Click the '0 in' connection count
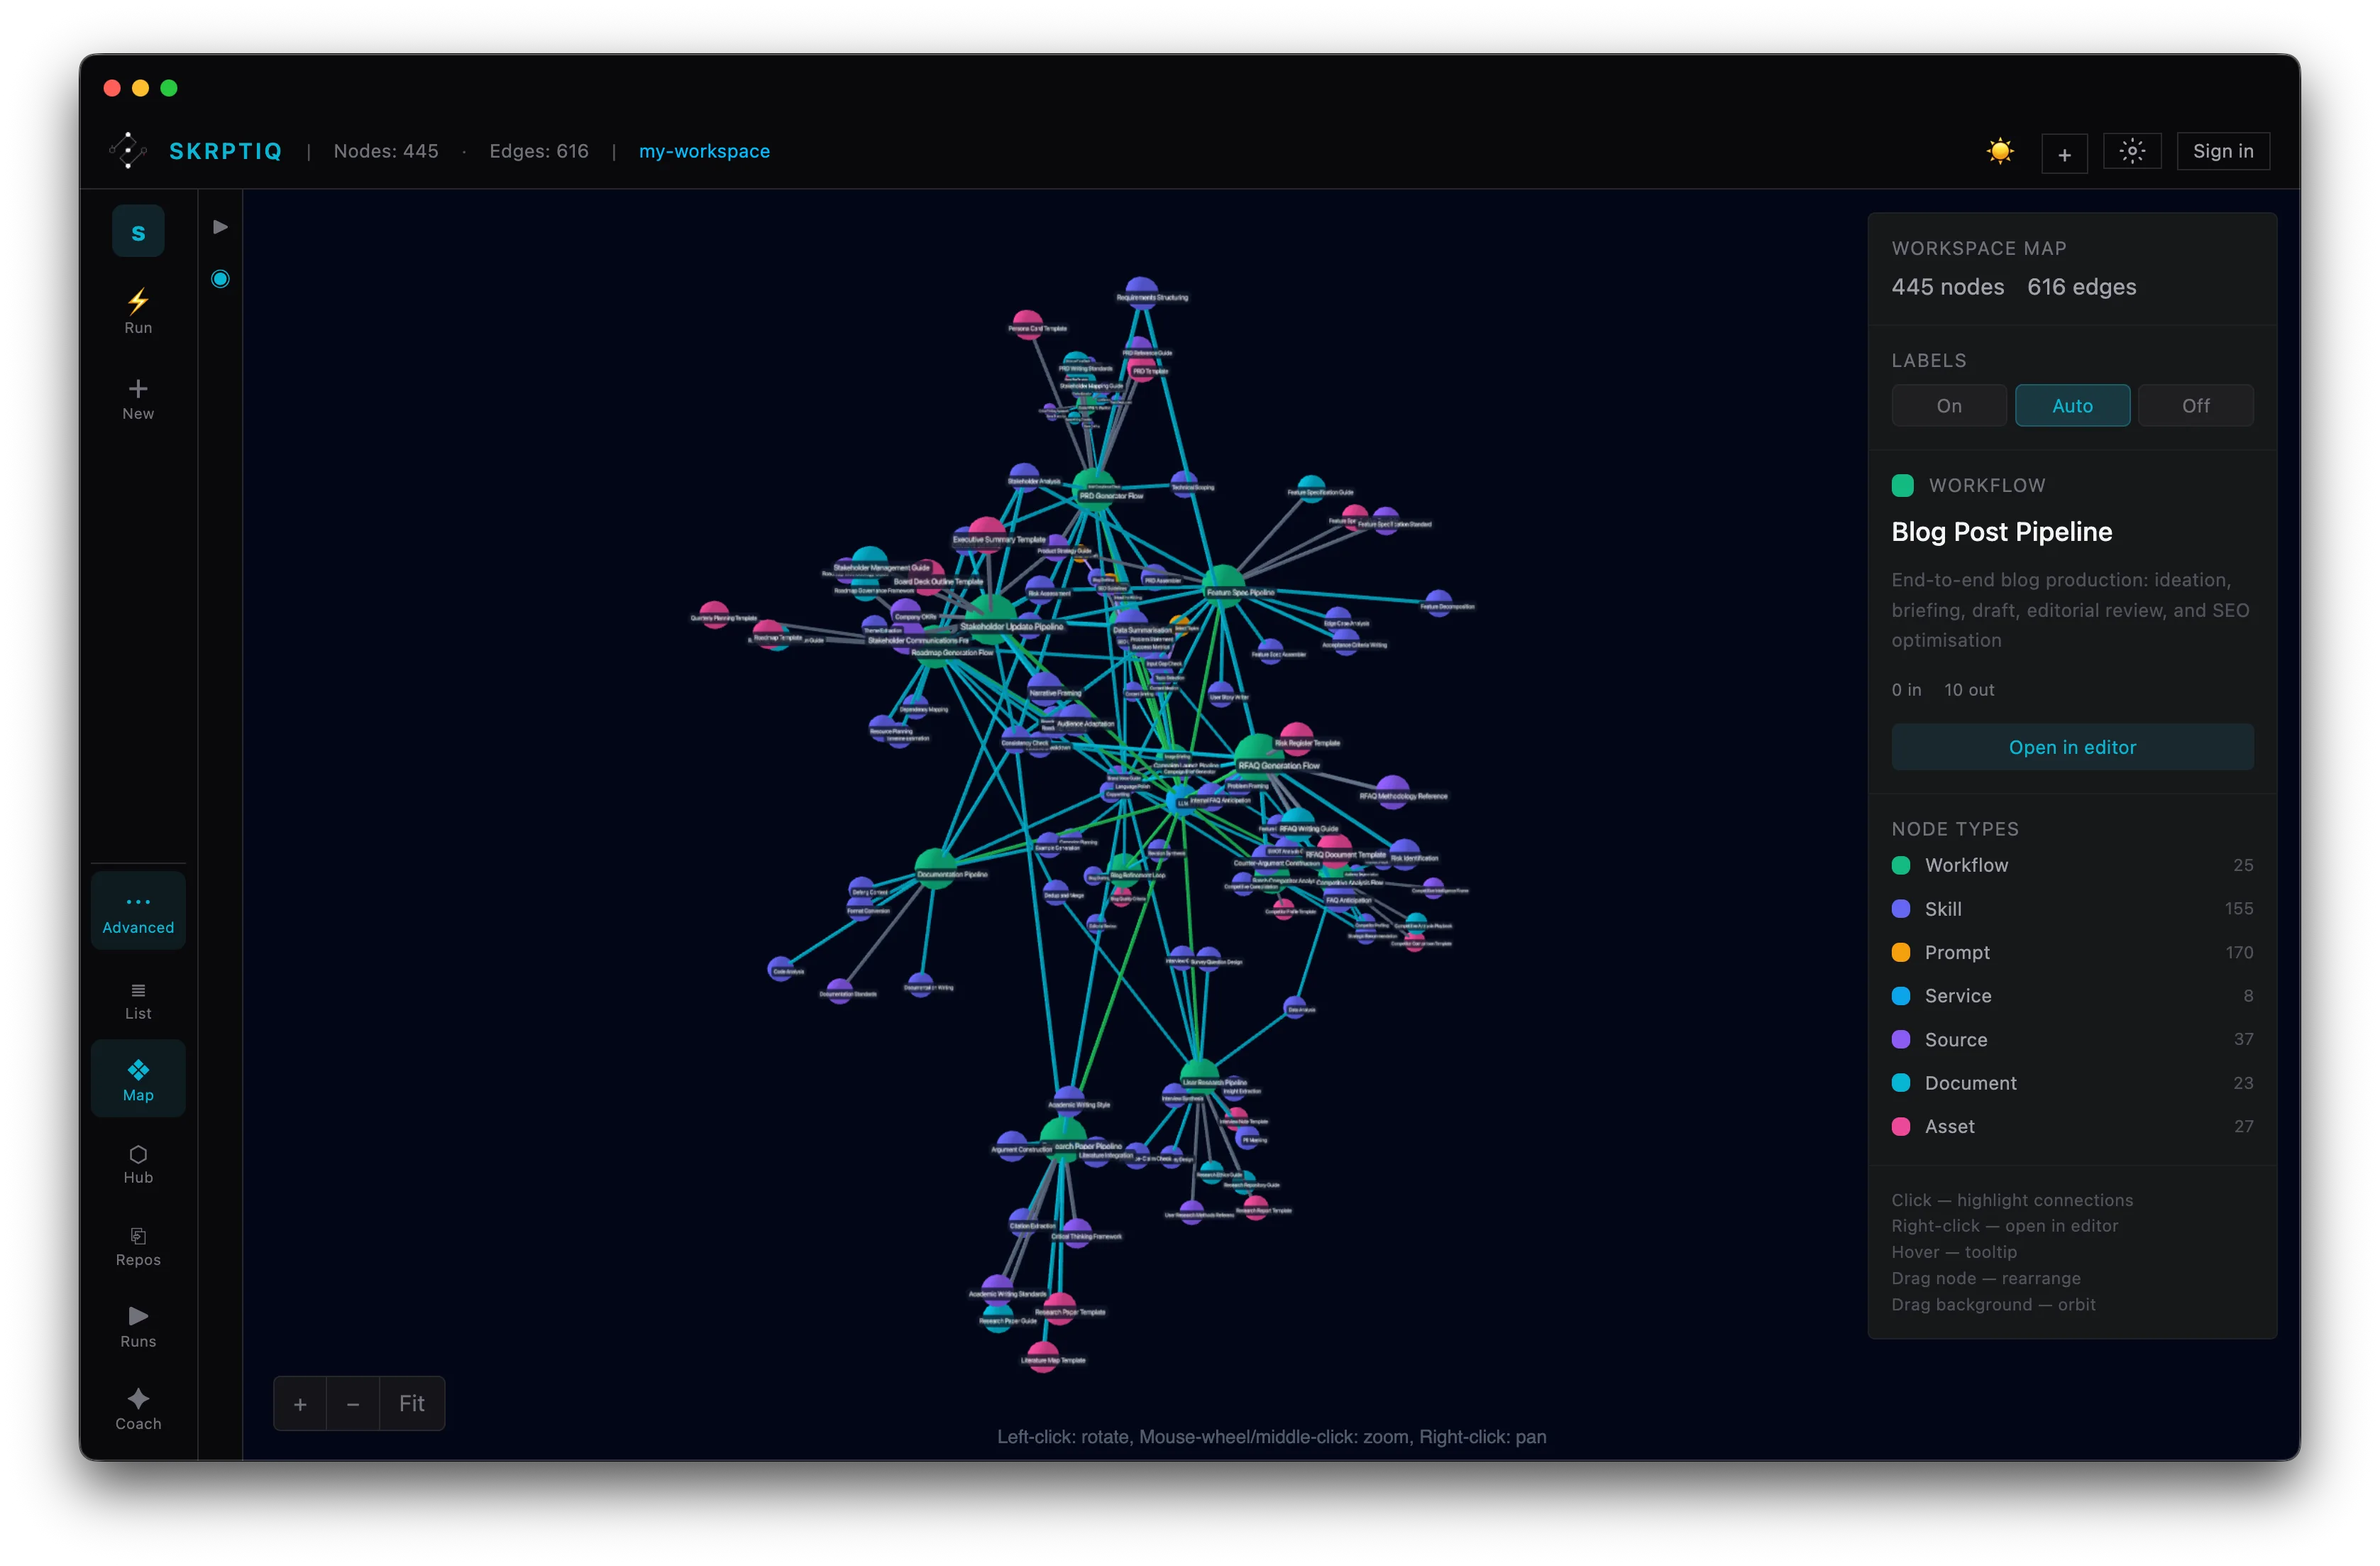2380x1566 pixels. tap(1906, 689)
